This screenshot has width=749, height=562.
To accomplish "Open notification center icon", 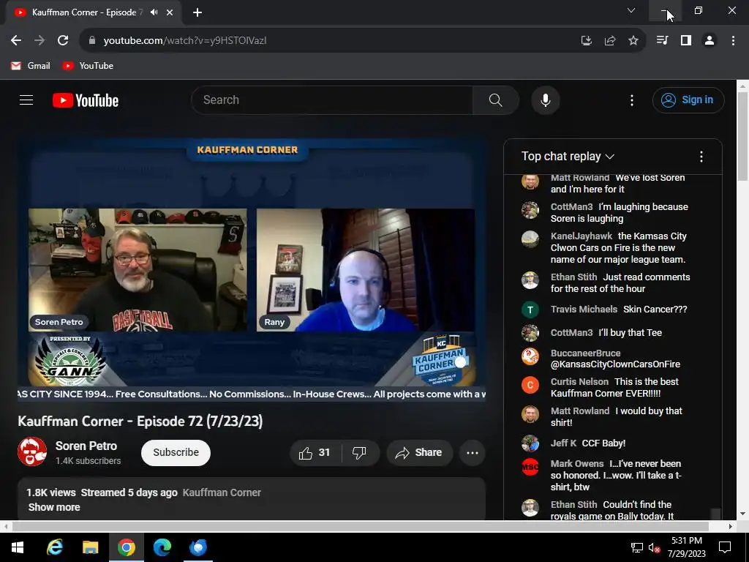I will pyautogui.click(x=725, y=547).
